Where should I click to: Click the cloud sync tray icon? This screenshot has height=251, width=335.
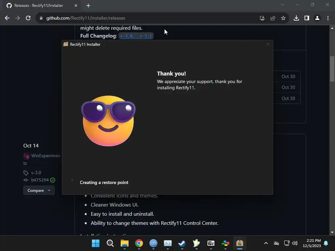[276, 243]
